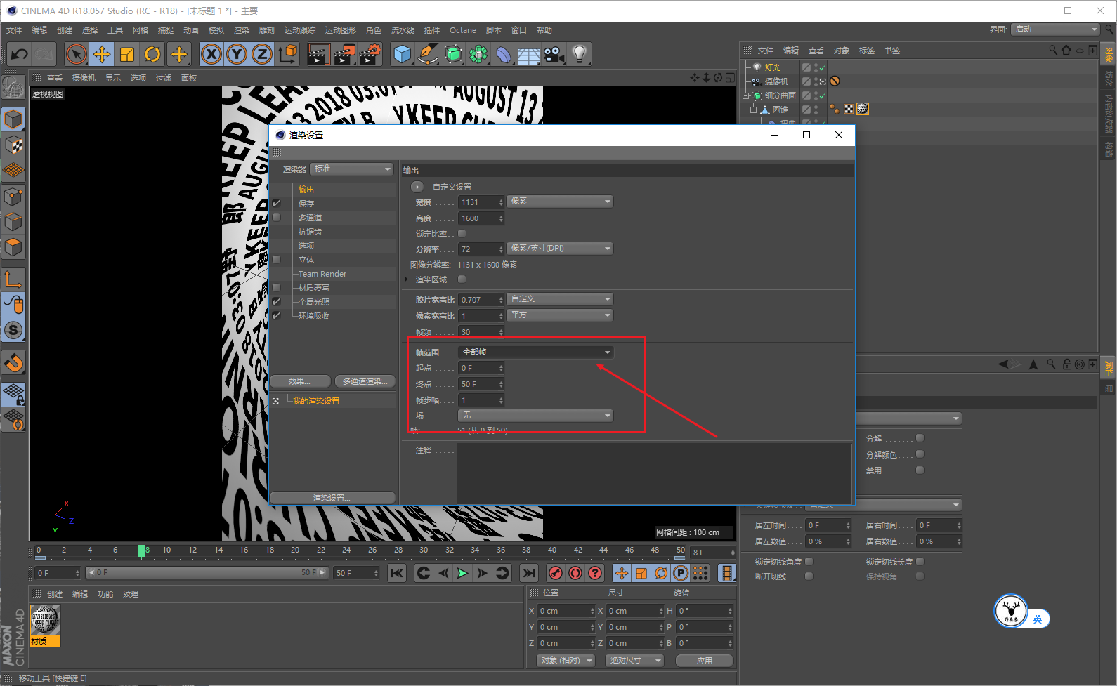Click the 应用 button in coordinates panel
The image size is (1117, 686).
pyautogui.click(x=705, y=661)
